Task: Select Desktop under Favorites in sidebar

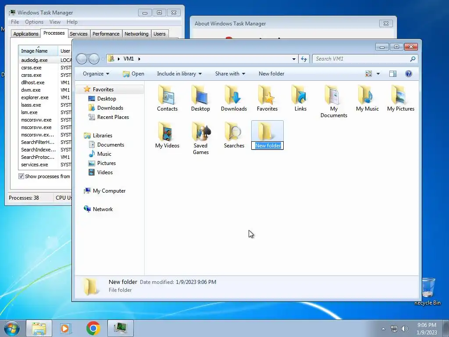Action: point(107,99)
